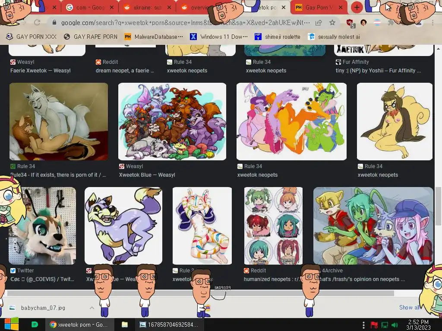
Task: Open the 'MalwareDatabase' bookmark
Action: (x=154, y=37)
